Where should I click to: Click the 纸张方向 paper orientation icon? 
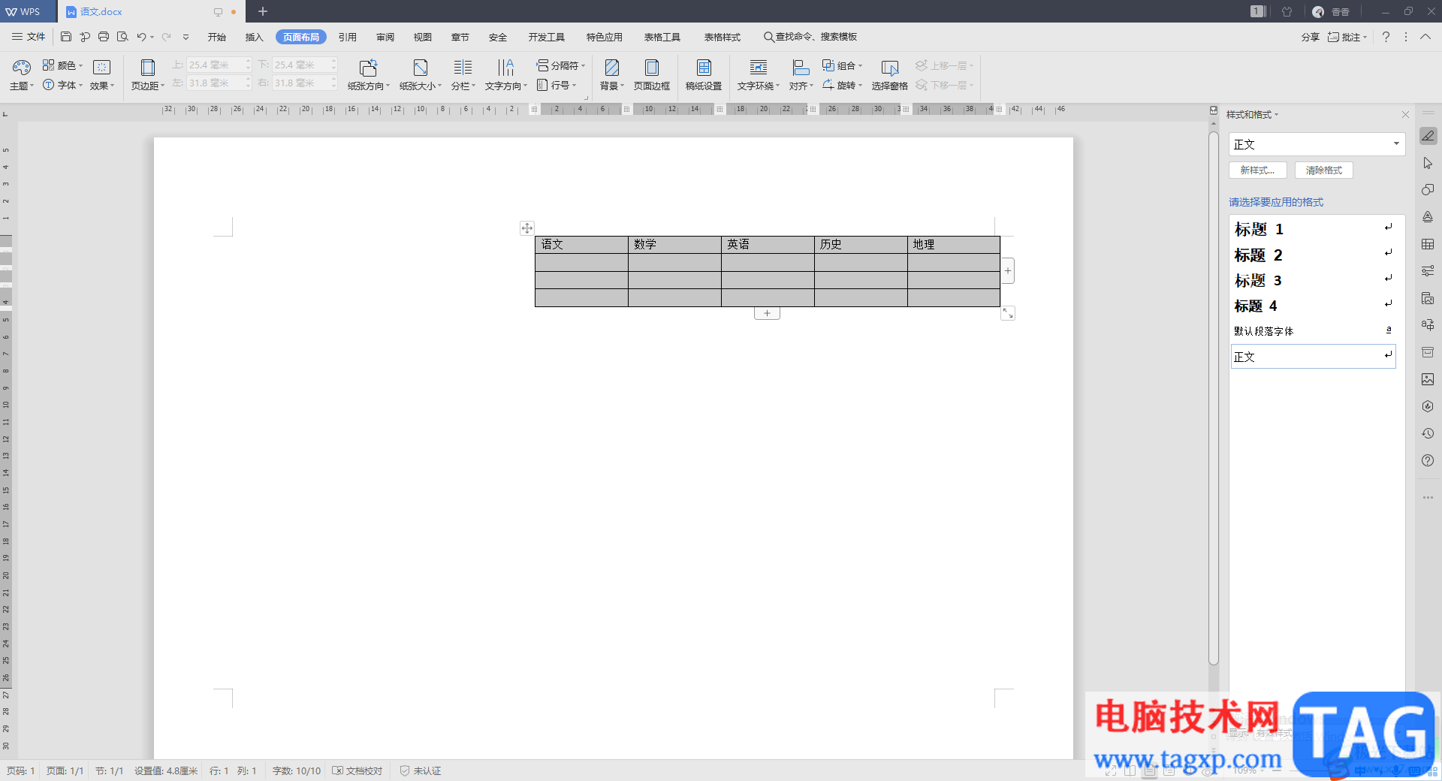368,68
